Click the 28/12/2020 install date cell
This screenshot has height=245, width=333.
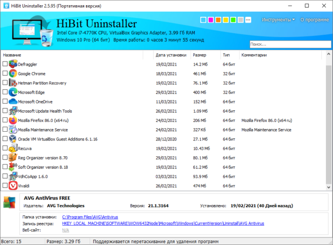click(x=166, y=139)
